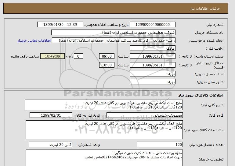Select the public announcement date field 1399/01/30 - 12:39
Image resolution: width=235 pixels, height=166 pixels.
pos(60,25)
